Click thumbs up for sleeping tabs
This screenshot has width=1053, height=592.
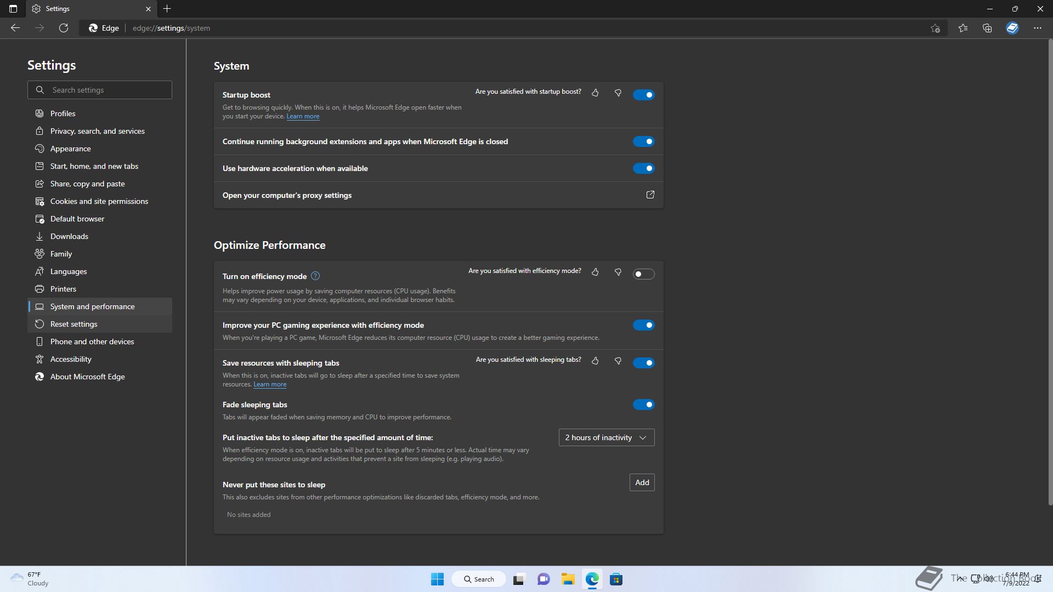click(x=595, y=361)
